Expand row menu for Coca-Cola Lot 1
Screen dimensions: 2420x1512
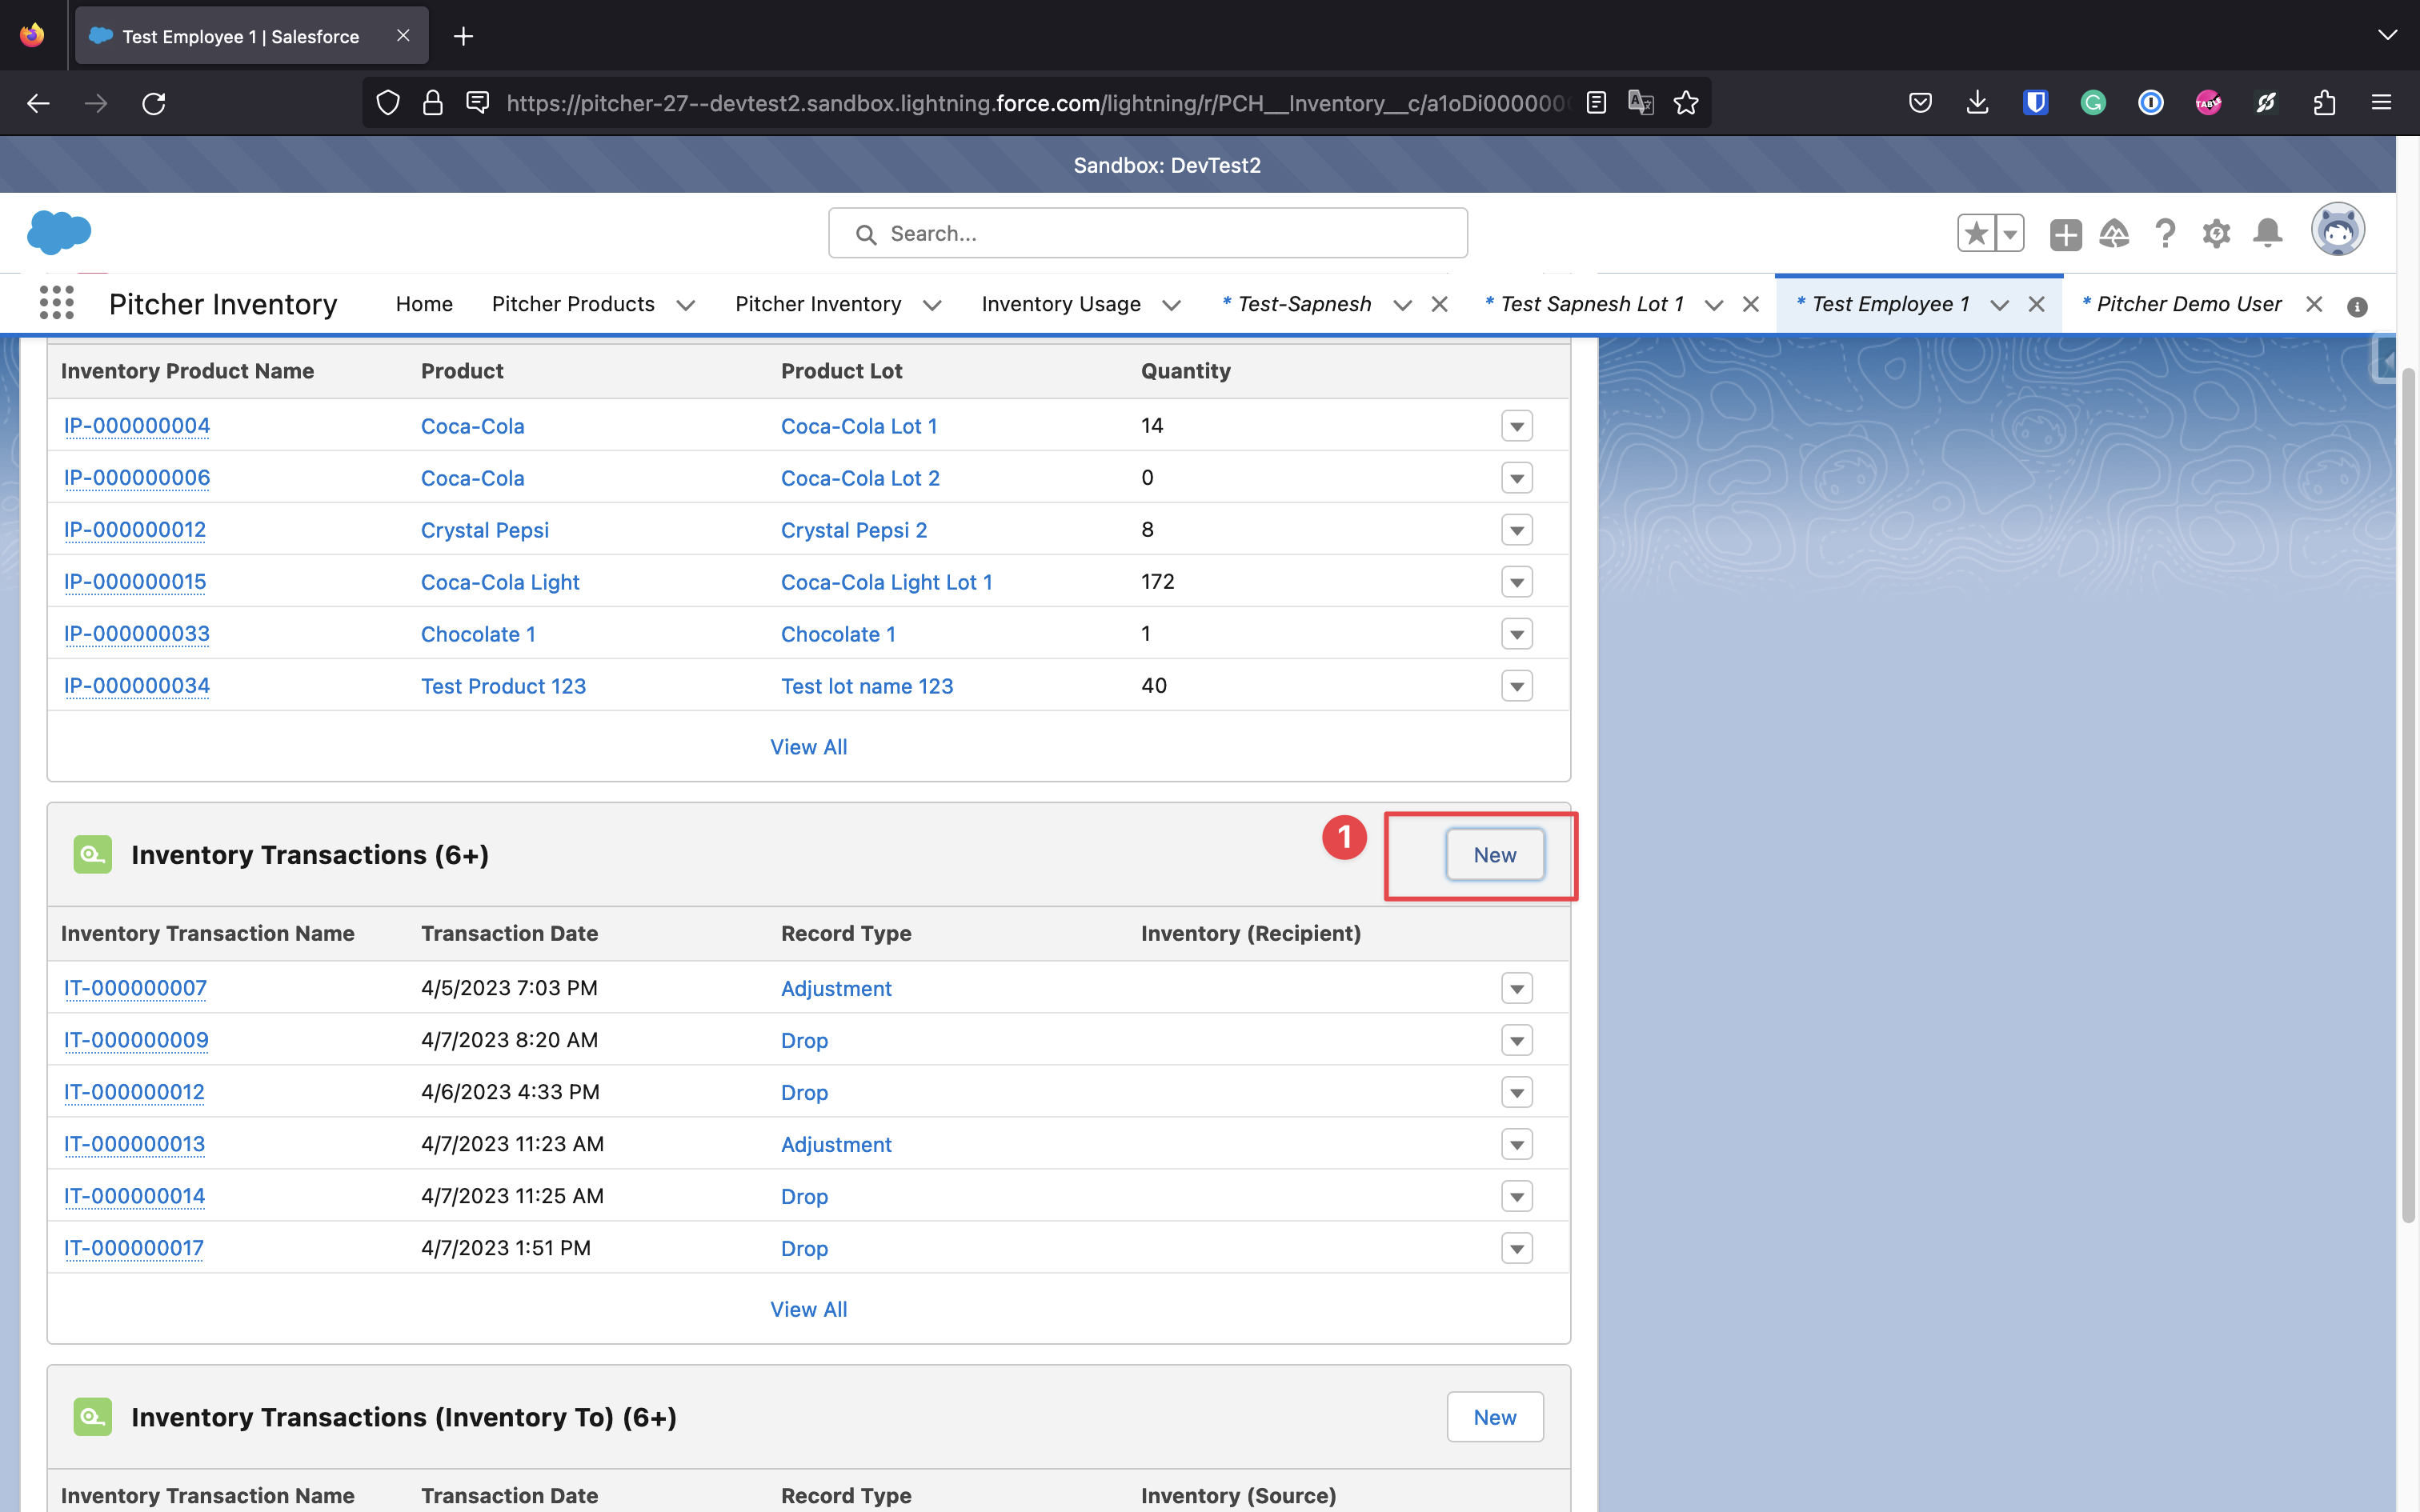1516,426
